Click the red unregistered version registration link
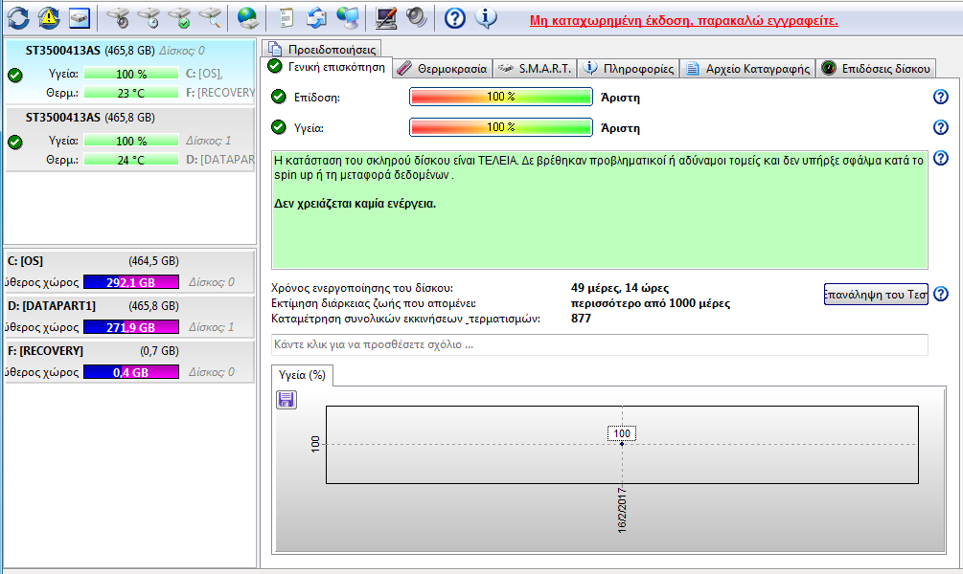The width and height of the screenshot is (963, 574). (683, 20)
